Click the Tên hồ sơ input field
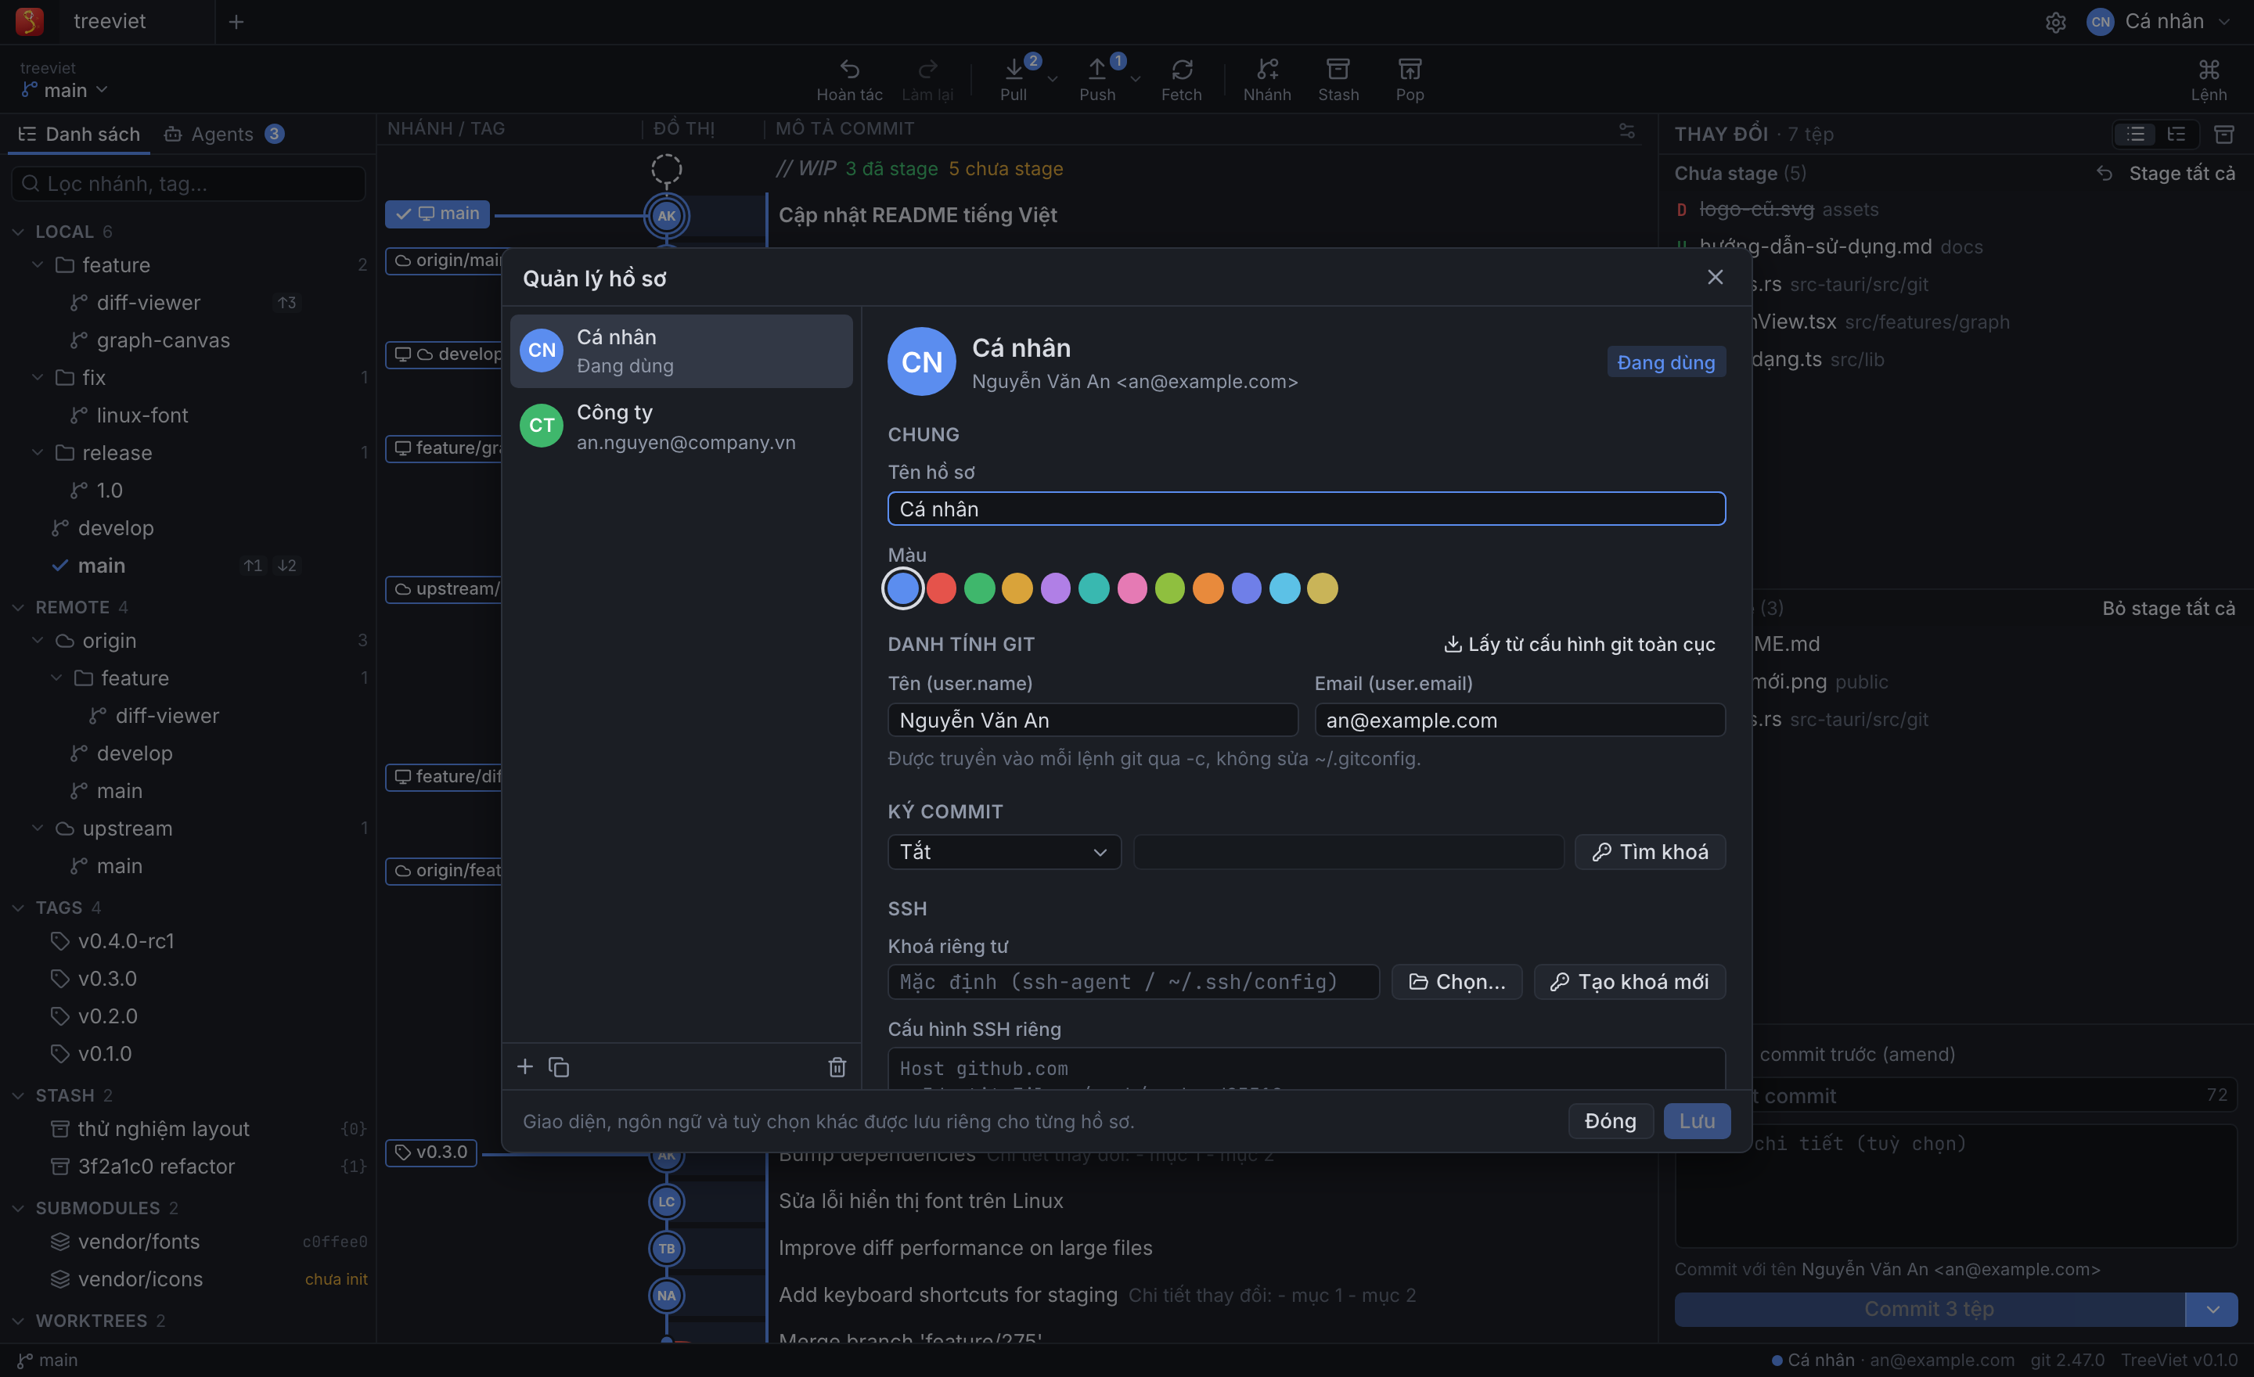2254x1377 pixels. (1306, 509)
